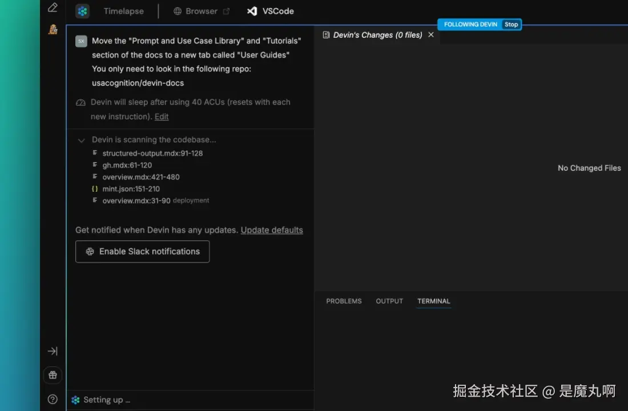The image size is (628, 411).
Task: Click the VSCode logo icon
Action: coord(252,11)
